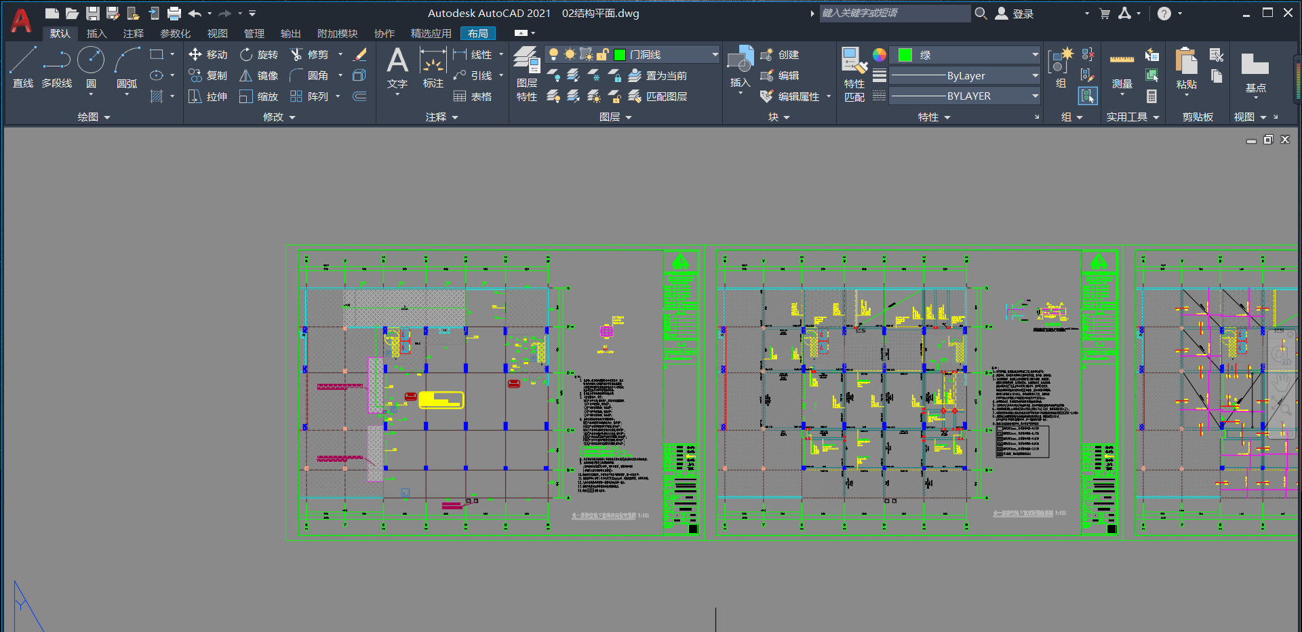Screen dimensions: 1302x632
Task: Select the 直线 (Line) draw tool
Action: point(22,67)
